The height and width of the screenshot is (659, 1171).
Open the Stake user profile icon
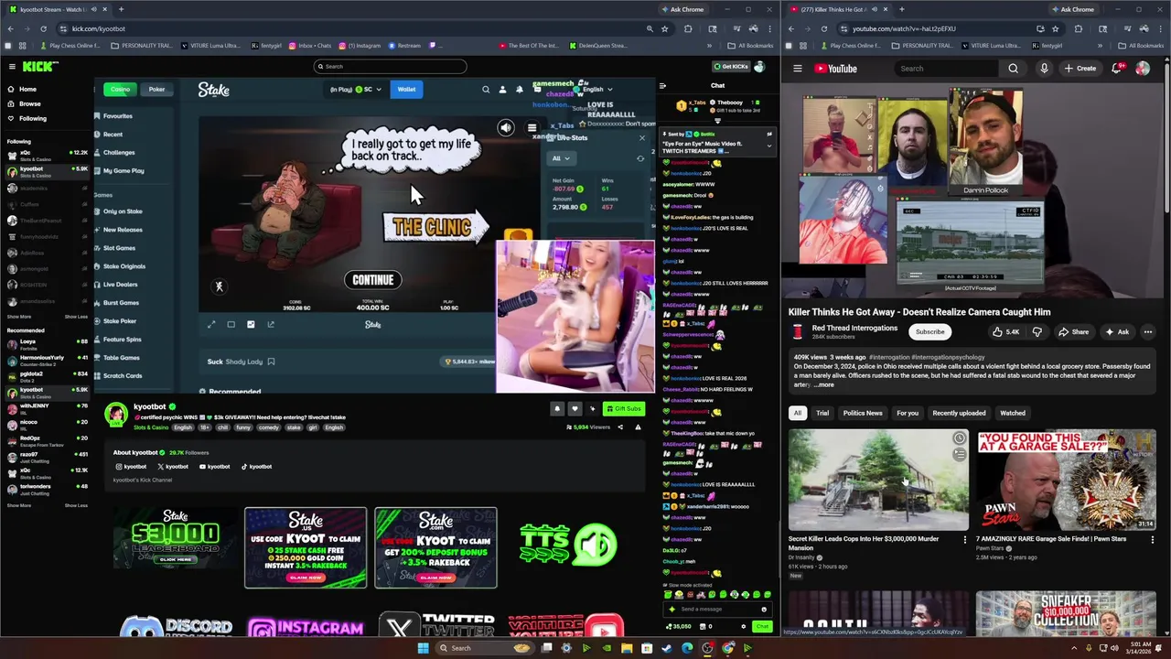point(502,90)
